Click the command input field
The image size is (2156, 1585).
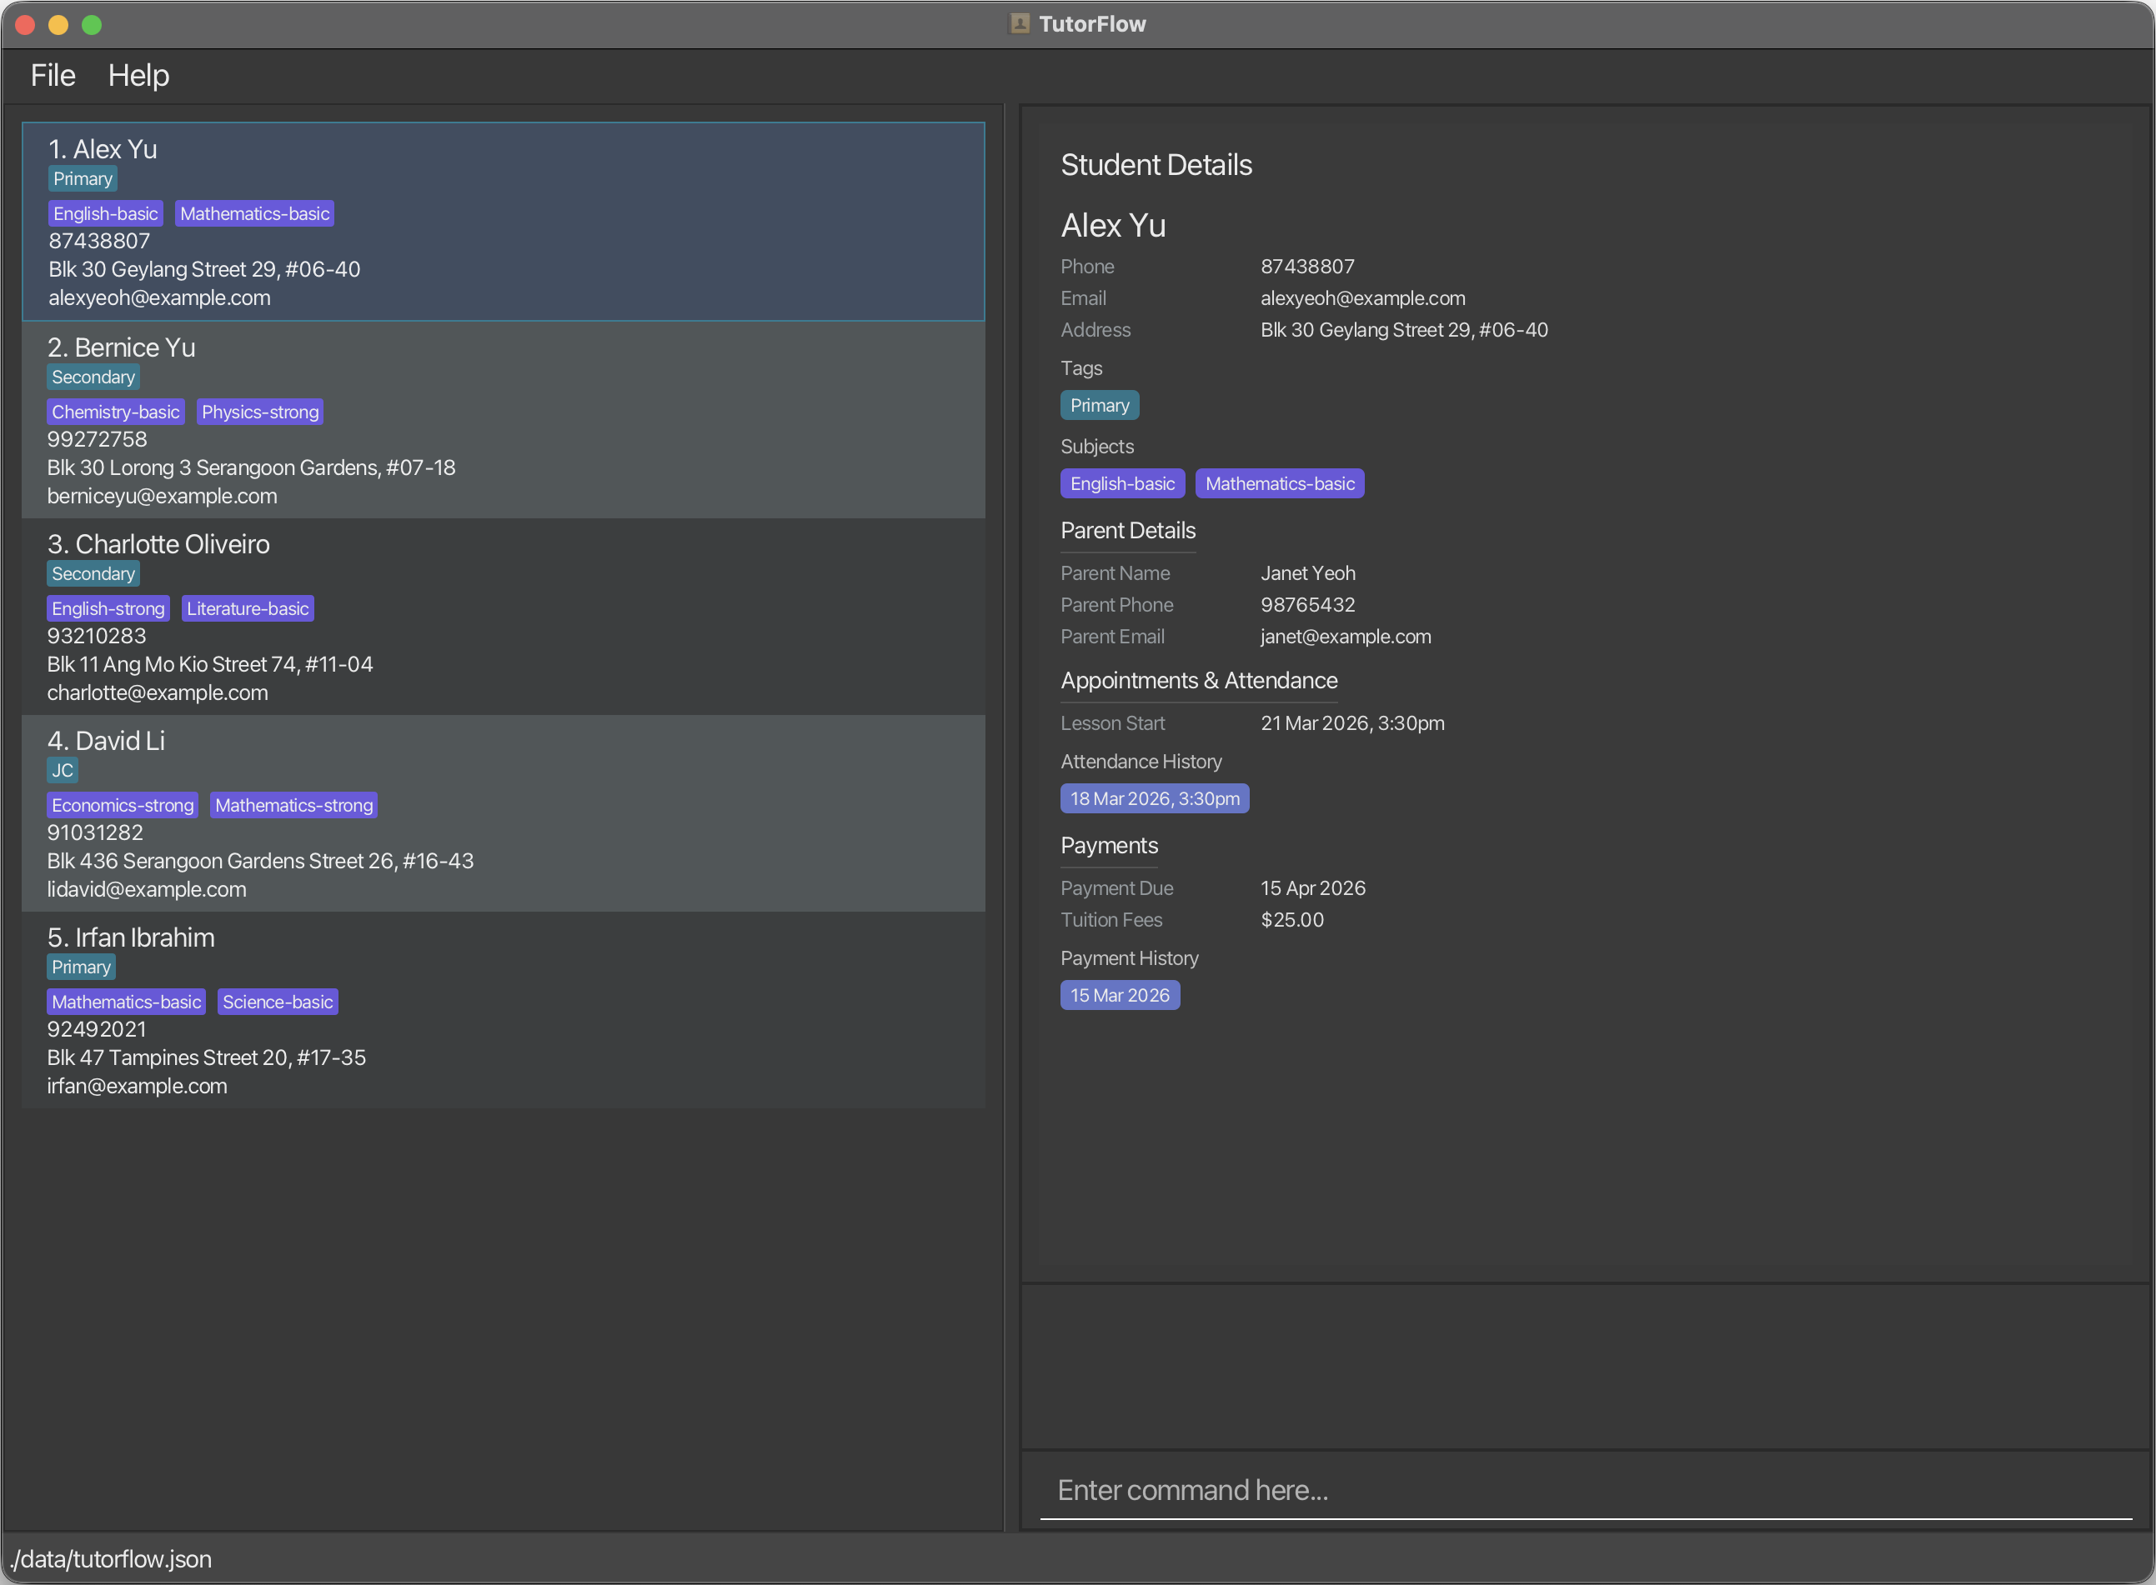1584,1489
